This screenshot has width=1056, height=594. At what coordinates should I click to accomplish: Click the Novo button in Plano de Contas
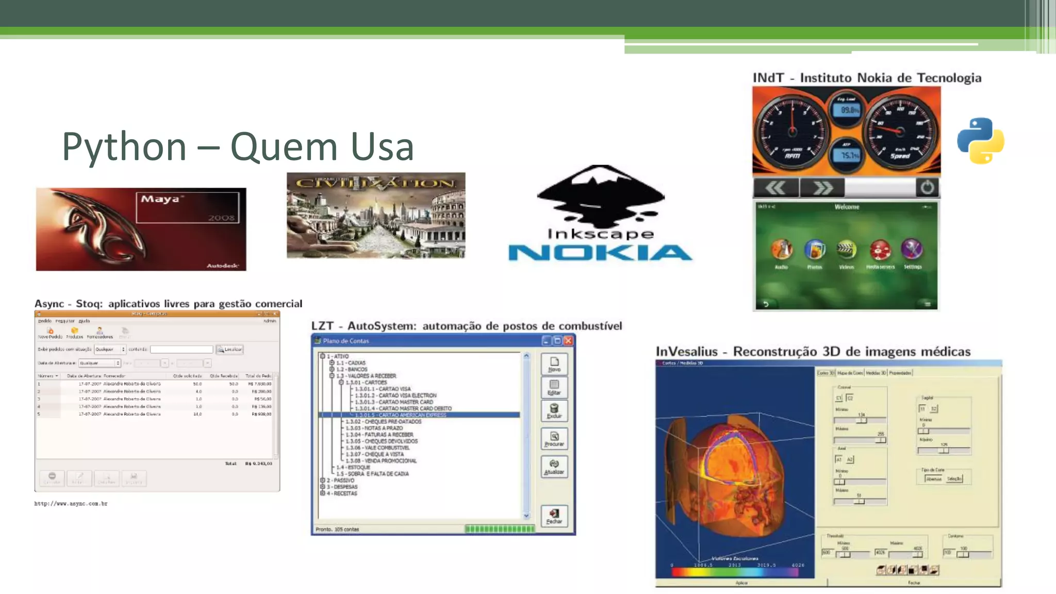pyautogui.click(x=554, y=364)
